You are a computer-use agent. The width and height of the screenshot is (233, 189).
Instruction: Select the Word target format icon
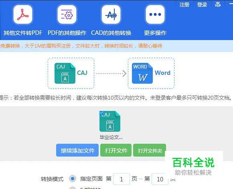click(142, 73)
